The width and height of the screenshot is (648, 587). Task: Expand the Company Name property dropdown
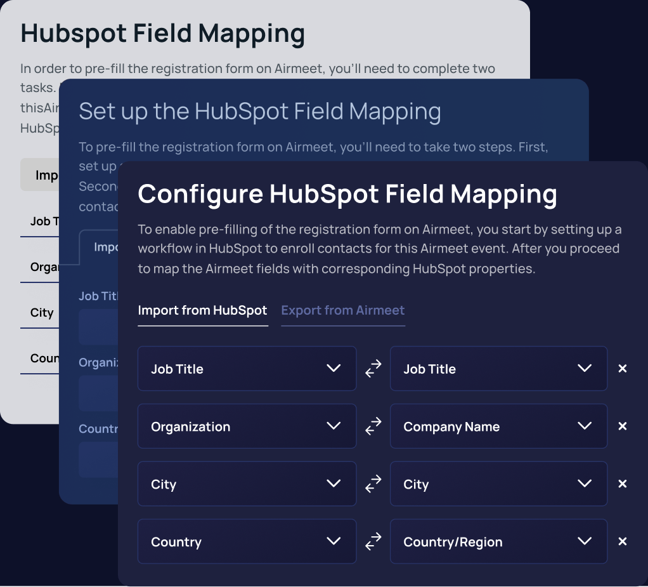point(498,426)
